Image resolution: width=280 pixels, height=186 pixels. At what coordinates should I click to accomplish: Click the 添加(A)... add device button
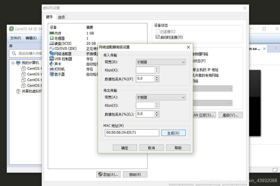(x=108, y=174)
